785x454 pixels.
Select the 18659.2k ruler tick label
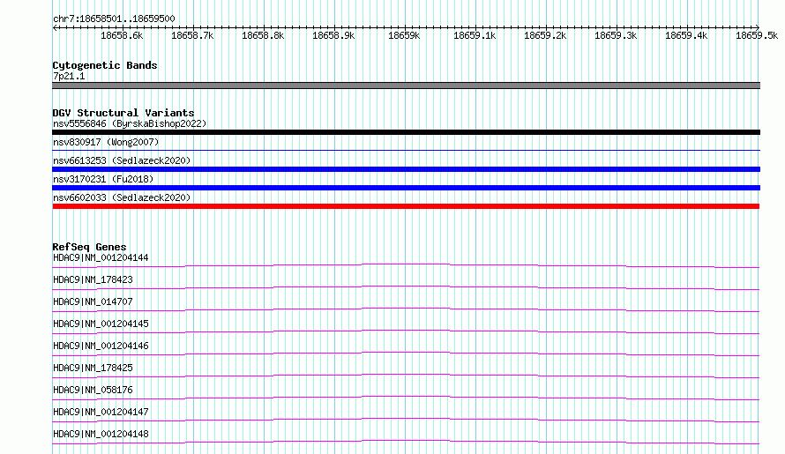(545, 35)
